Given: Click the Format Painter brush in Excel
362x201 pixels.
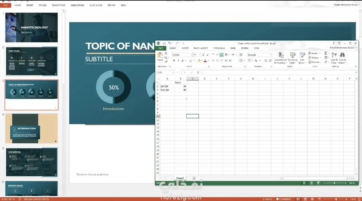Looking at the screenshot, I should pyautogui.click(x=166, y=61).
